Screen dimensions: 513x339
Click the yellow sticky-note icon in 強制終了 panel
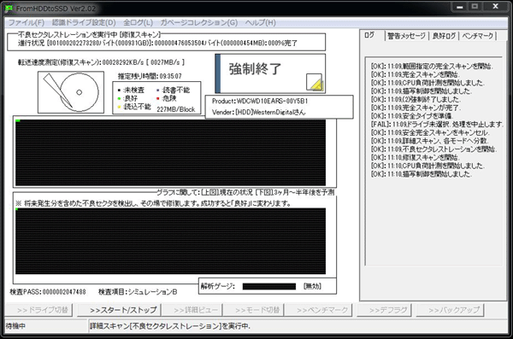click(315, 82)
